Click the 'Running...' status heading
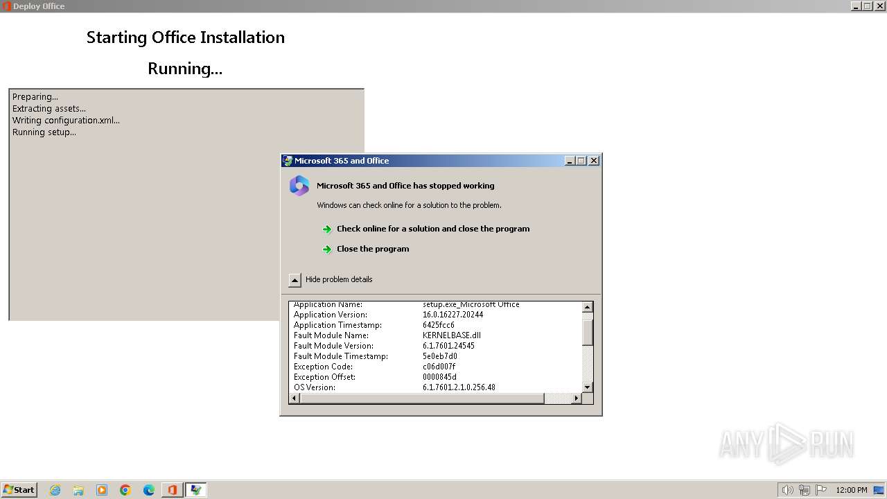The image size is (887, 499). tap(185, 69)
